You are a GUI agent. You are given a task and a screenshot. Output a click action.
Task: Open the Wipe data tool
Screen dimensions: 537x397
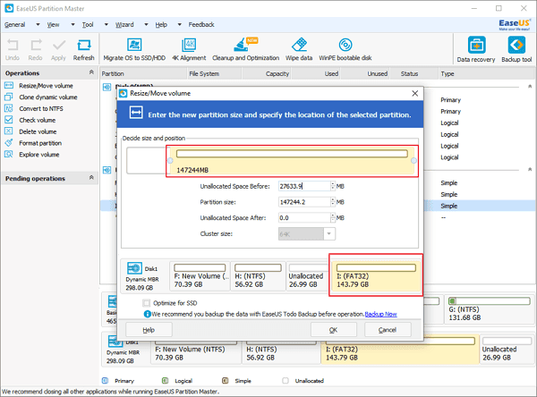coord(299,50)
